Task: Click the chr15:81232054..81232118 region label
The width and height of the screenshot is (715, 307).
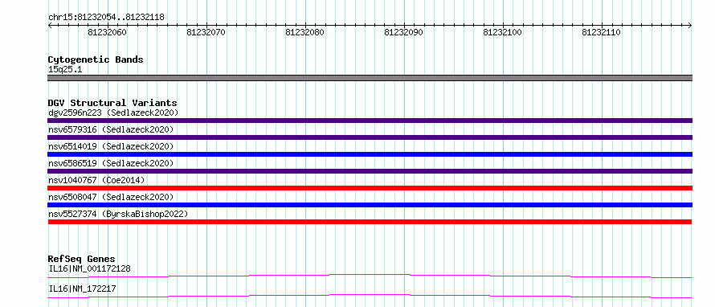Action: [106, 18]
